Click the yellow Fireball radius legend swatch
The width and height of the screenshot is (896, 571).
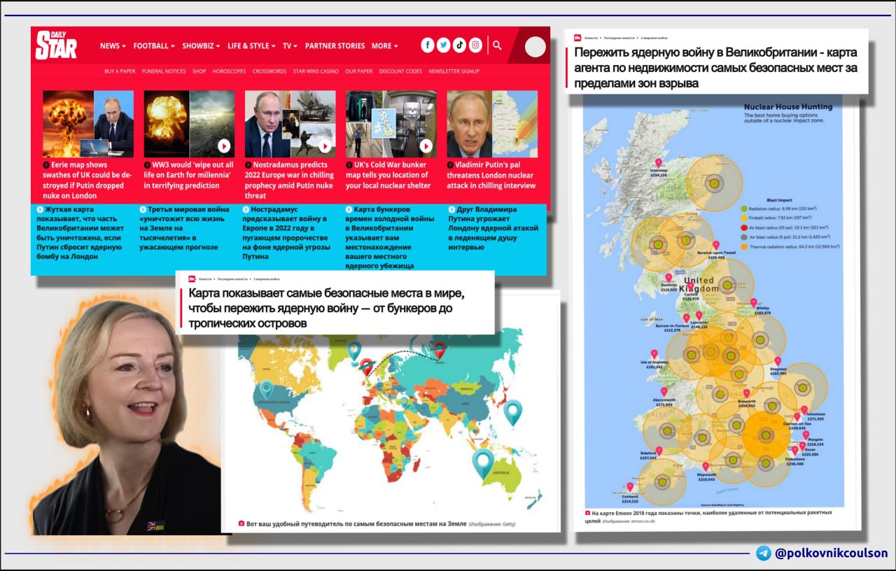point(744,218)
